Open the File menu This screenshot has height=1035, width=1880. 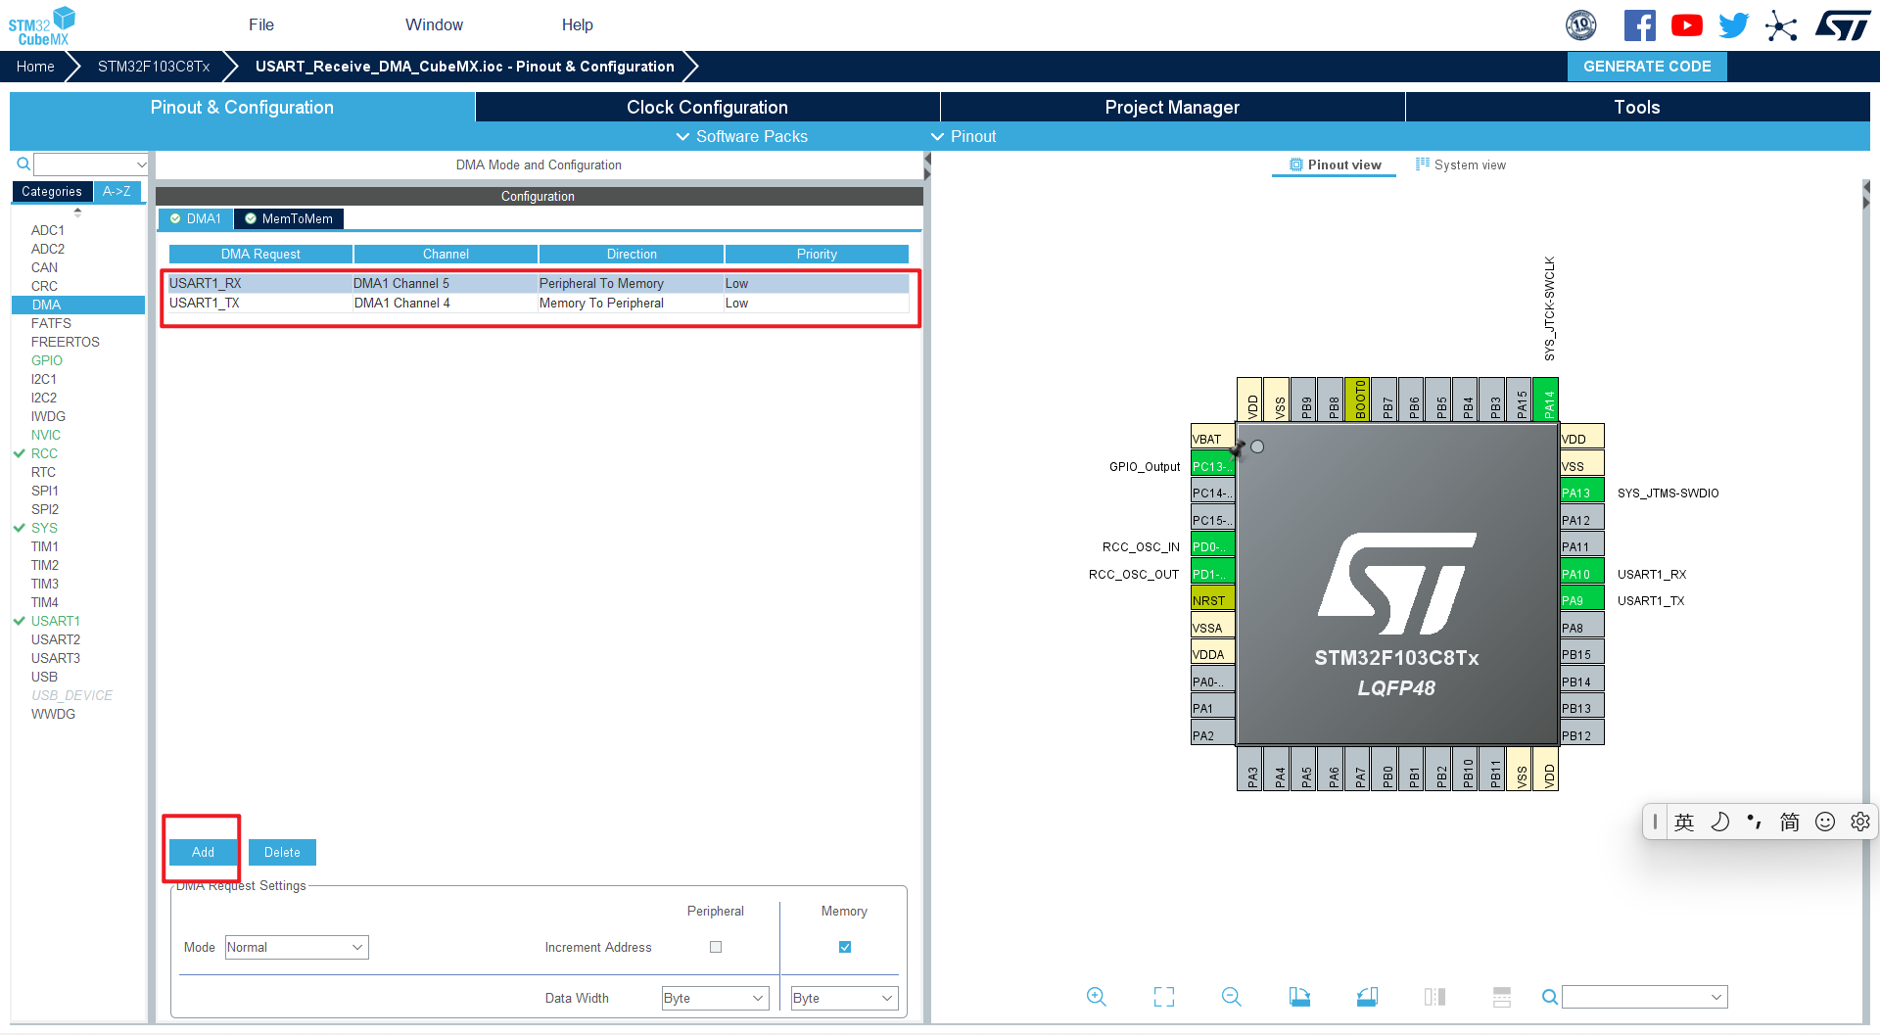[261, 24]
